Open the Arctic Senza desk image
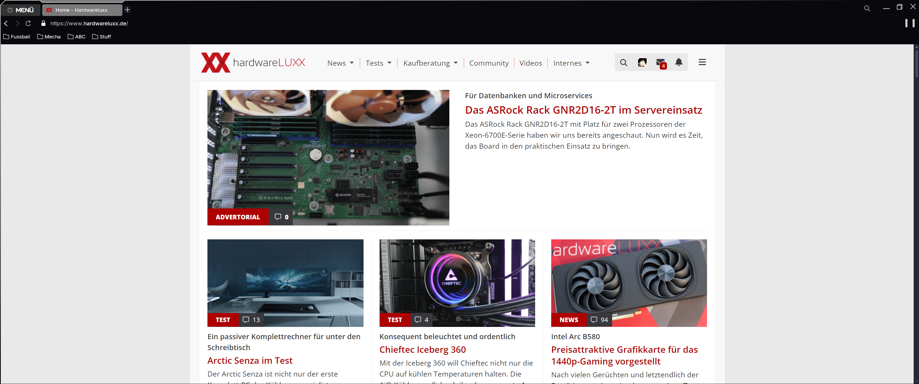 pos(285,283)
